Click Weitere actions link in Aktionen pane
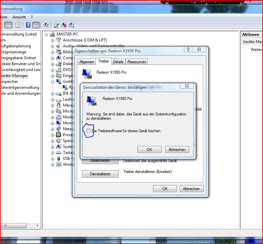Viewport: 263px width, 244px height. 256,50
